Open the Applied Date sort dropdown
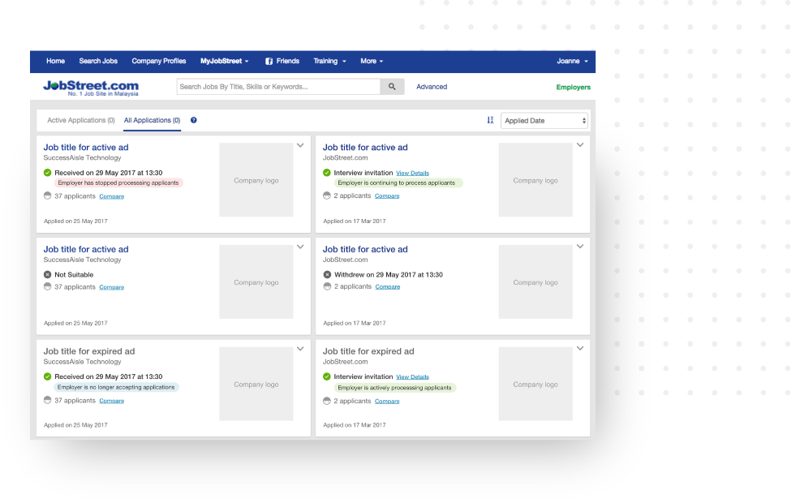 tap(544, 121)
